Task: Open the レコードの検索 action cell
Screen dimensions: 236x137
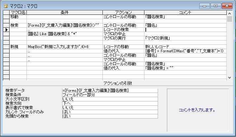Action: pyautogui.click(x=123, y=30)
